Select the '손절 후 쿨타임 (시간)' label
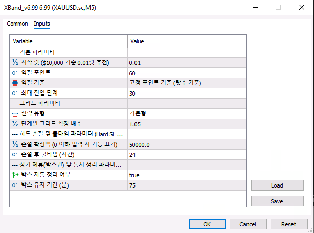 pos(48,154)
